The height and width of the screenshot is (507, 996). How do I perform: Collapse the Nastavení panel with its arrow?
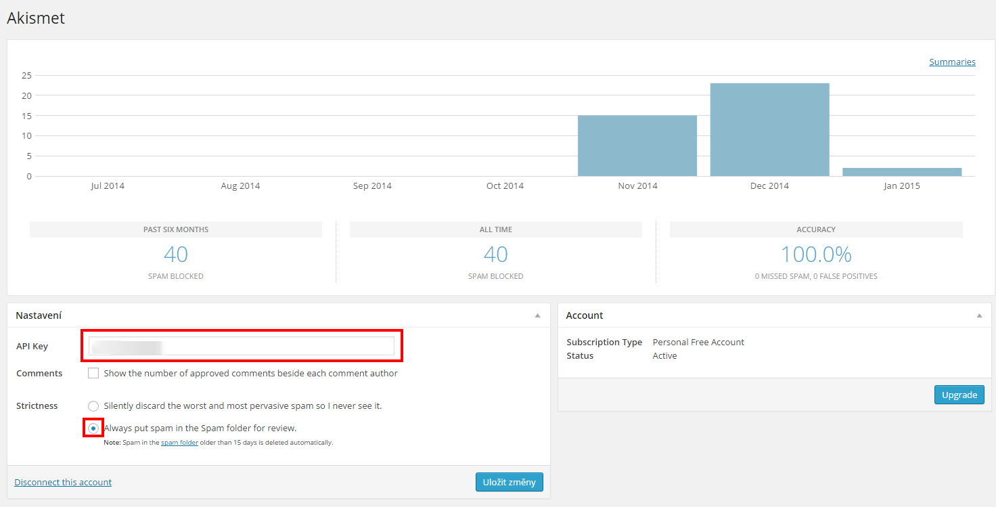pyautogui.click(x=538, y=315)
